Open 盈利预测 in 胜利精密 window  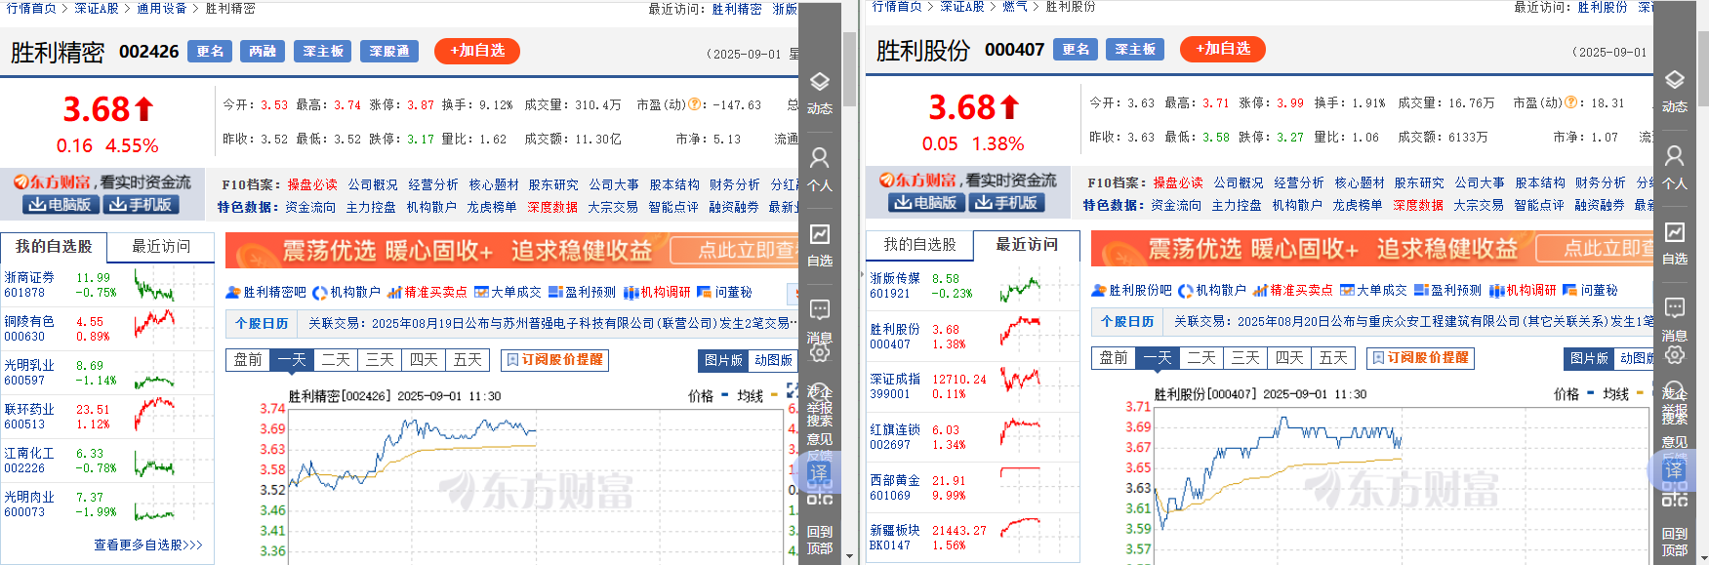pos(582,292)
